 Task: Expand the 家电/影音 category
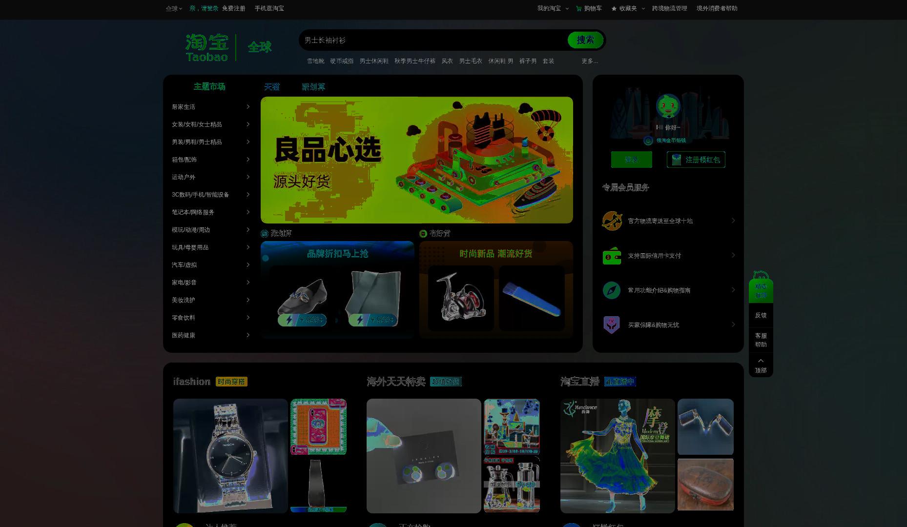pos(211,283)
